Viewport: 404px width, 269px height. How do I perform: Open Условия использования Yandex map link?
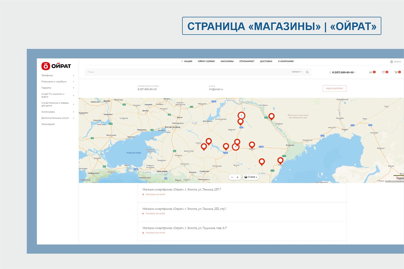tap(394, 181)
